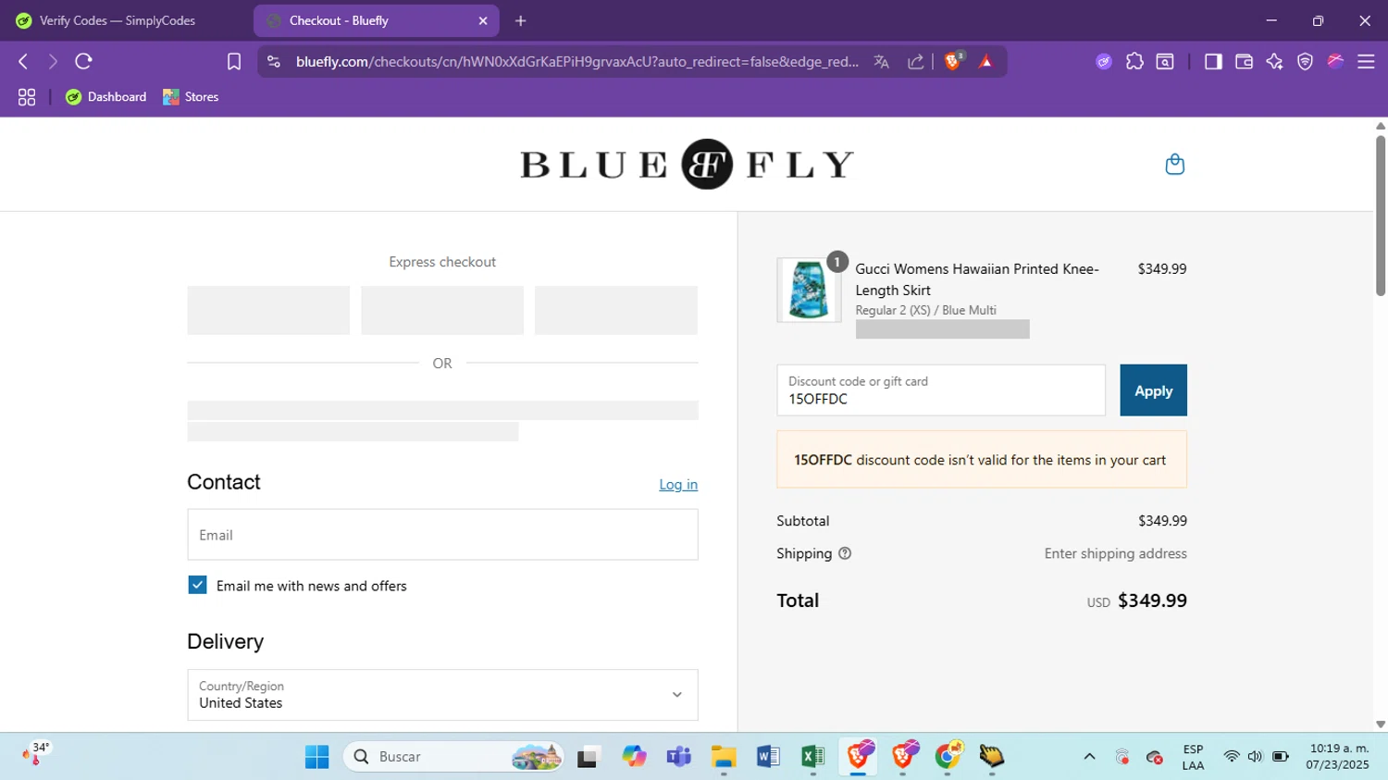View site information icon in address bar

pyautogui.click(x=273, y=62)
